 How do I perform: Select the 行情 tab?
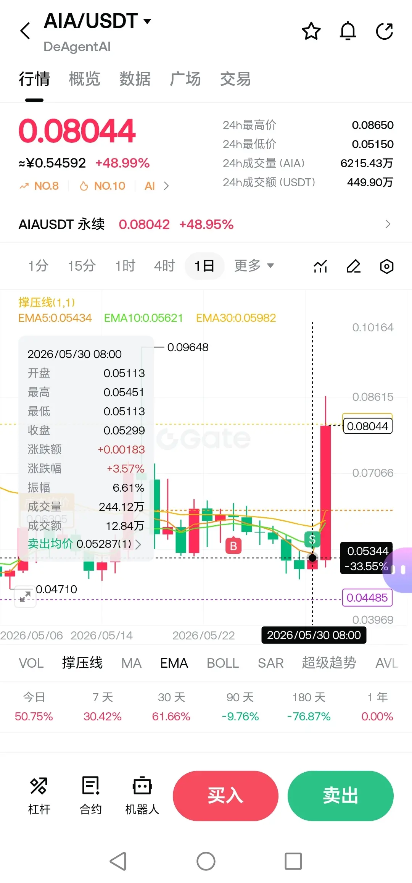34,79
